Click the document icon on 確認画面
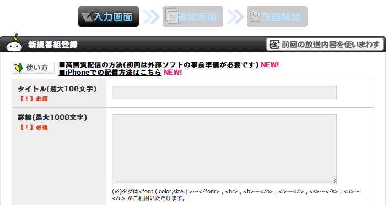This screenshot has height=205, width=388. (172, 16)
